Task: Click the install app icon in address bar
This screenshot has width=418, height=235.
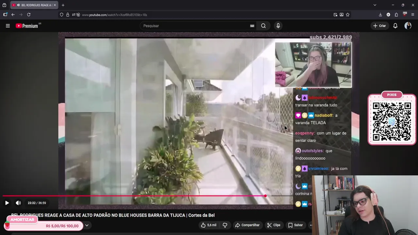Action: pos(342,15)
